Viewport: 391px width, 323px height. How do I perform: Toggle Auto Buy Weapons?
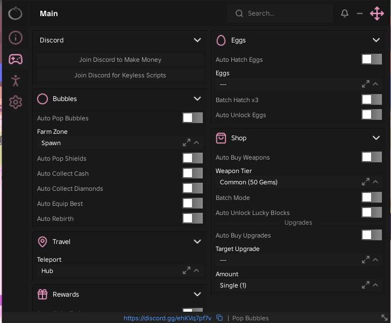(372, 157)
